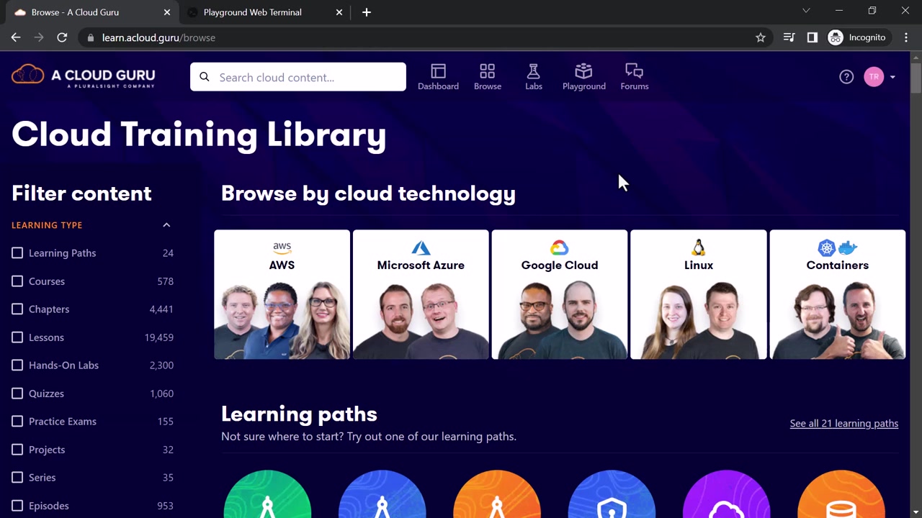Click the address bar URL learn.acloud.guru/browse
The width and height of the screenshot is (922, 518).
[158, 37]
